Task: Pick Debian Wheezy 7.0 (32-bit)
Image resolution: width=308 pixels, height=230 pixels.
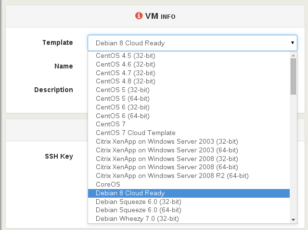Action: coord(189,218)
